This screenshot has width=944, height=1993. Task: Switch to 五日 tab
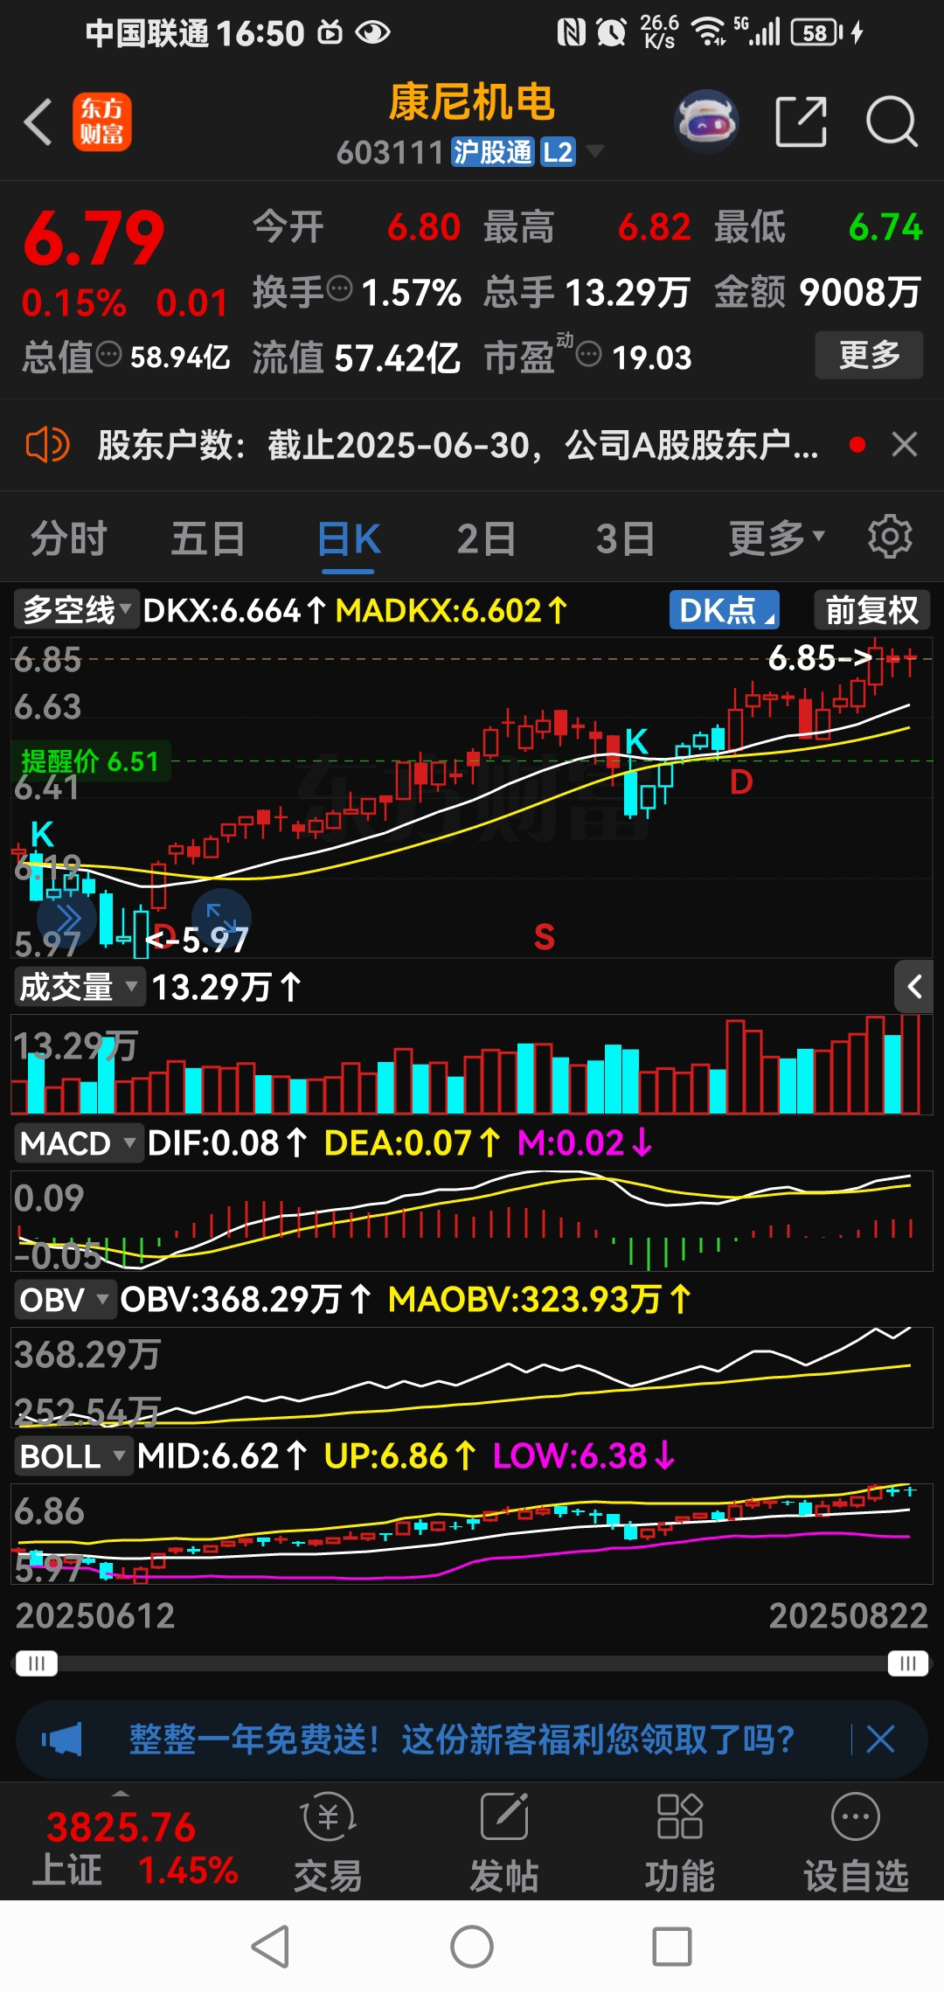pos(208,538)
